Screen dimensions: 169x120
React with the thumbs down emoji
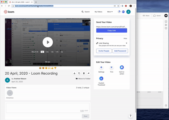[55, 68]
